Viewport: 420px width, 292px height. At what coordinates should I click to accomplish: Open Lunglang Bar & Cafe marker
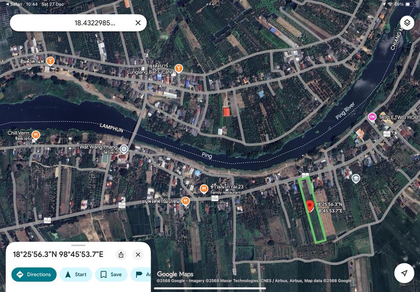tap(178, 68)
